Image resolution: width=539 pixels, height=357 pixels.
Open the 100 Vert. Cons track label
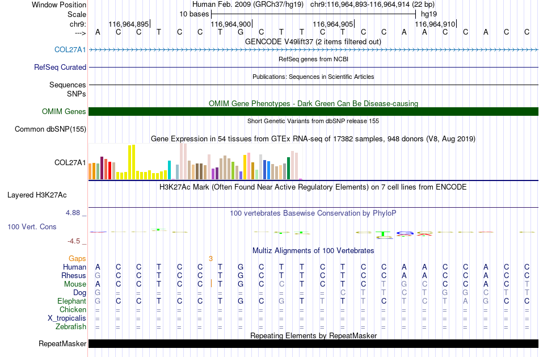(32, 226)
